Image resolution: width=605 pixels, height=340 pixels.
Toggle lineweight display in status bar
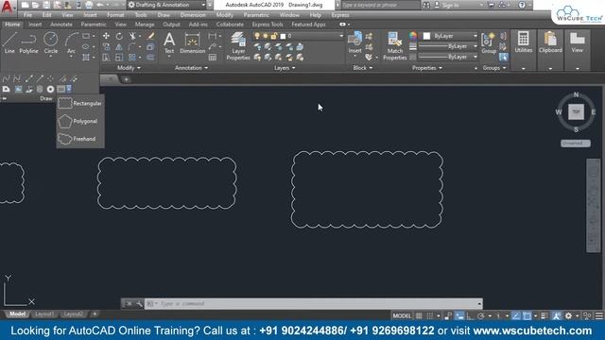pos(544,315)
